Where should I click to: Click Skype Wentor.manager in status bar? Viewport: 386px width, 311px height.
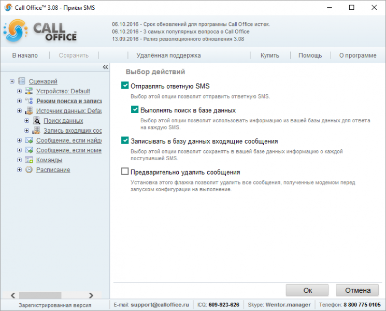pyautogui.click(x=288, y=305)
